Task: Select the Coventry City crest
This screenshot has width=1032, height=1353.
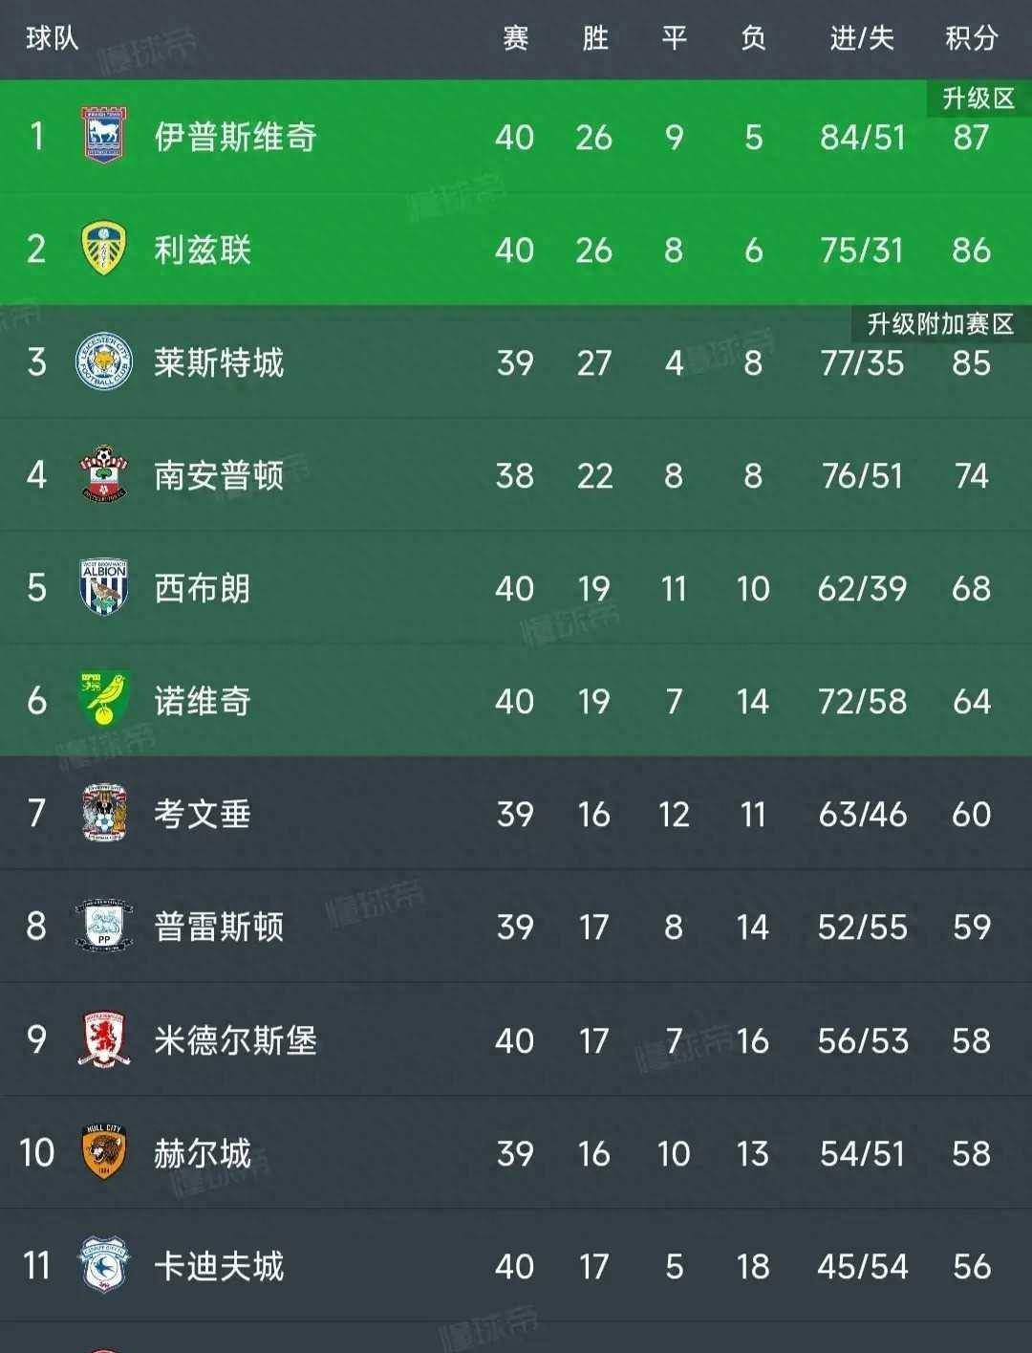Action: click(x=104, y=813)
